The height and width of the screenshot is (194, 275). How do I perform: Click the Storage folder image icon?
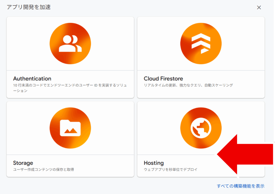pyautogui.click(x=70, y=128)
